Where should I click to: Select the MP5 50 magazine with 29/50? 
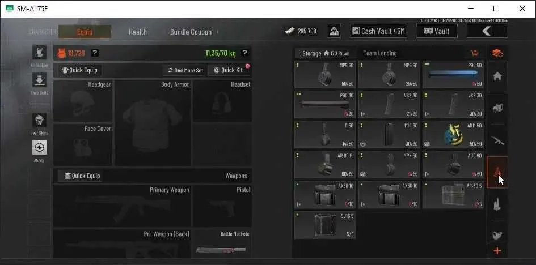(389, 75)
